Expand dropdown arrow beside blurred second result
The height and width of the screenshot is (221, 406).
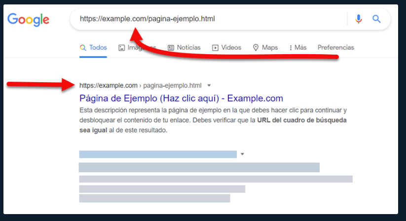point(242,154)
